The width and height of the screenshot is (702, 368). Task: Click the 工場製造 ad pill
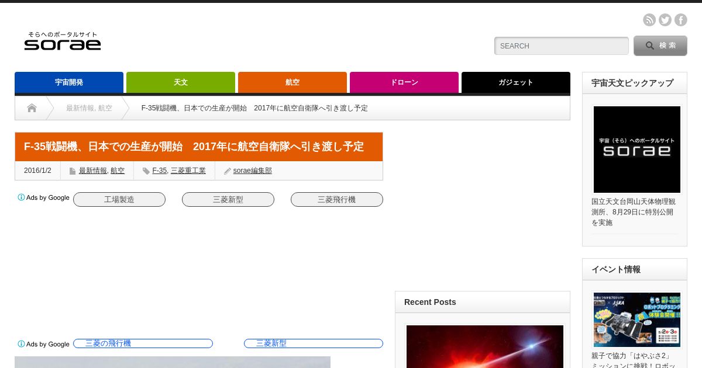pyautogui.click(x=119, y=200)
